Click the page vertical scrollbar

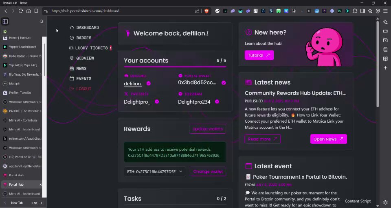(378, 64)
